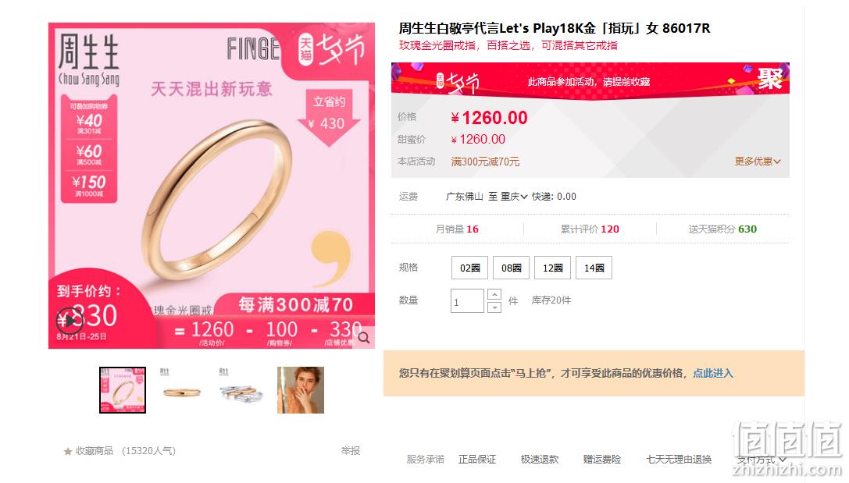
Task: Click in the quantity input field
Action: (x=467, y=300)
